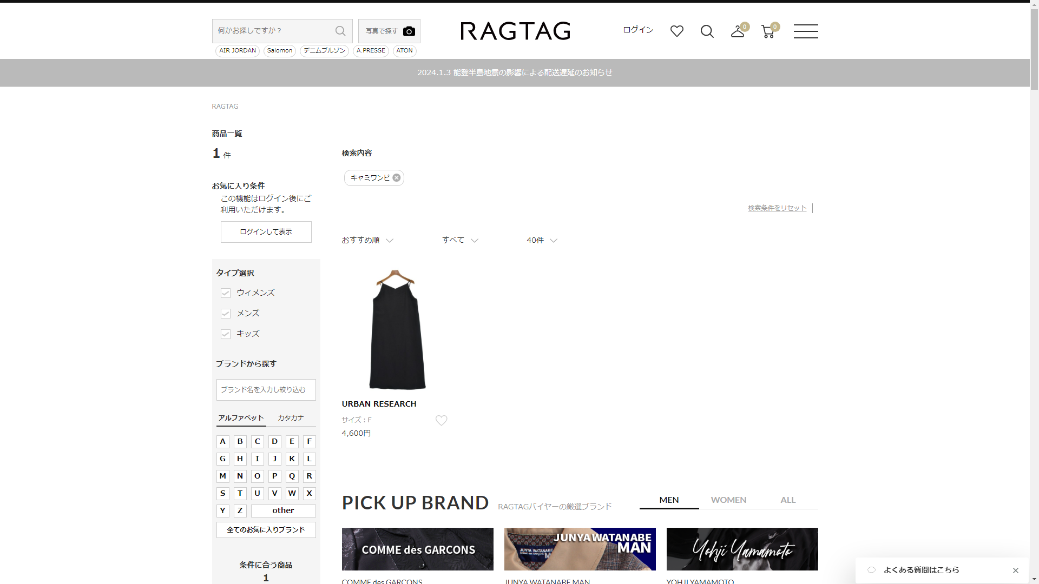This screenshot has width=1039, height=584.
Task: Toggle the キッズ checkbox
Action: (x=226, y=334)
